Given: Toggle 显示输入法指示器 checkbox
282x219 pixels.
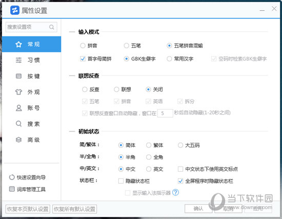Looking at the screenshot, I should click(x=128, y=193).
